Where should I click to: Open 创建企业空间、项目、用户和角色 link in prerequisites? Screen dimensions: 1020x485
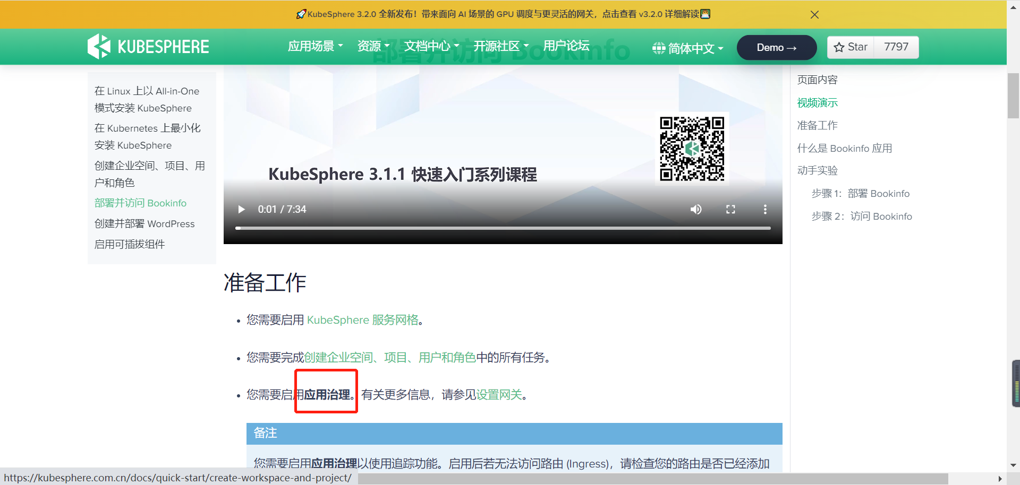[x=390, y=358]
